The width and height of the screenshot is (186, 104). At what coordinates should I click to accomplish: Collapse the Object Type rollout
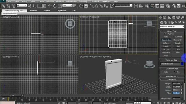(x=172, y=31)
